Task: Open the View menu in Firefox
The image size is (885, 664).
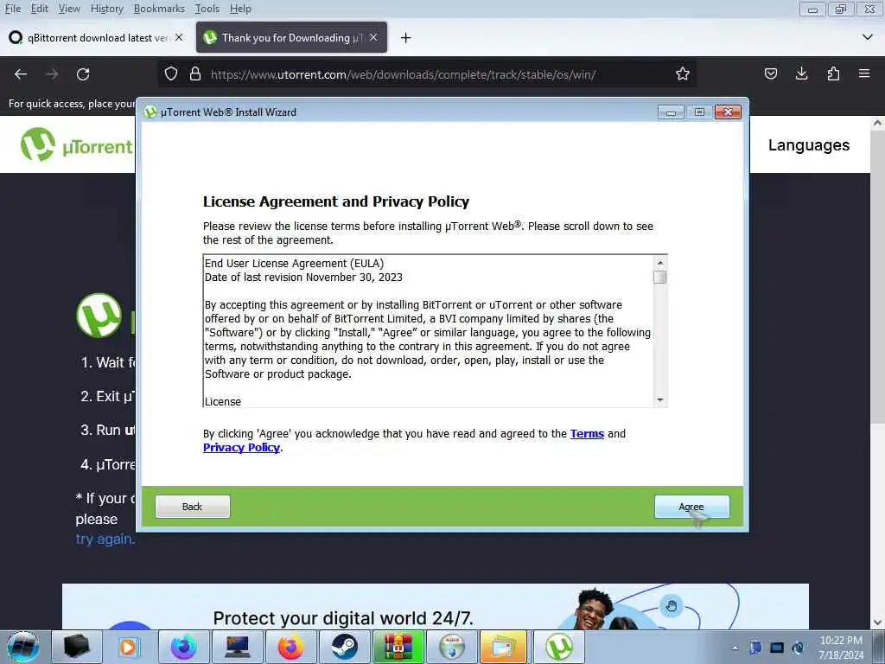Action: coord(69,9)
